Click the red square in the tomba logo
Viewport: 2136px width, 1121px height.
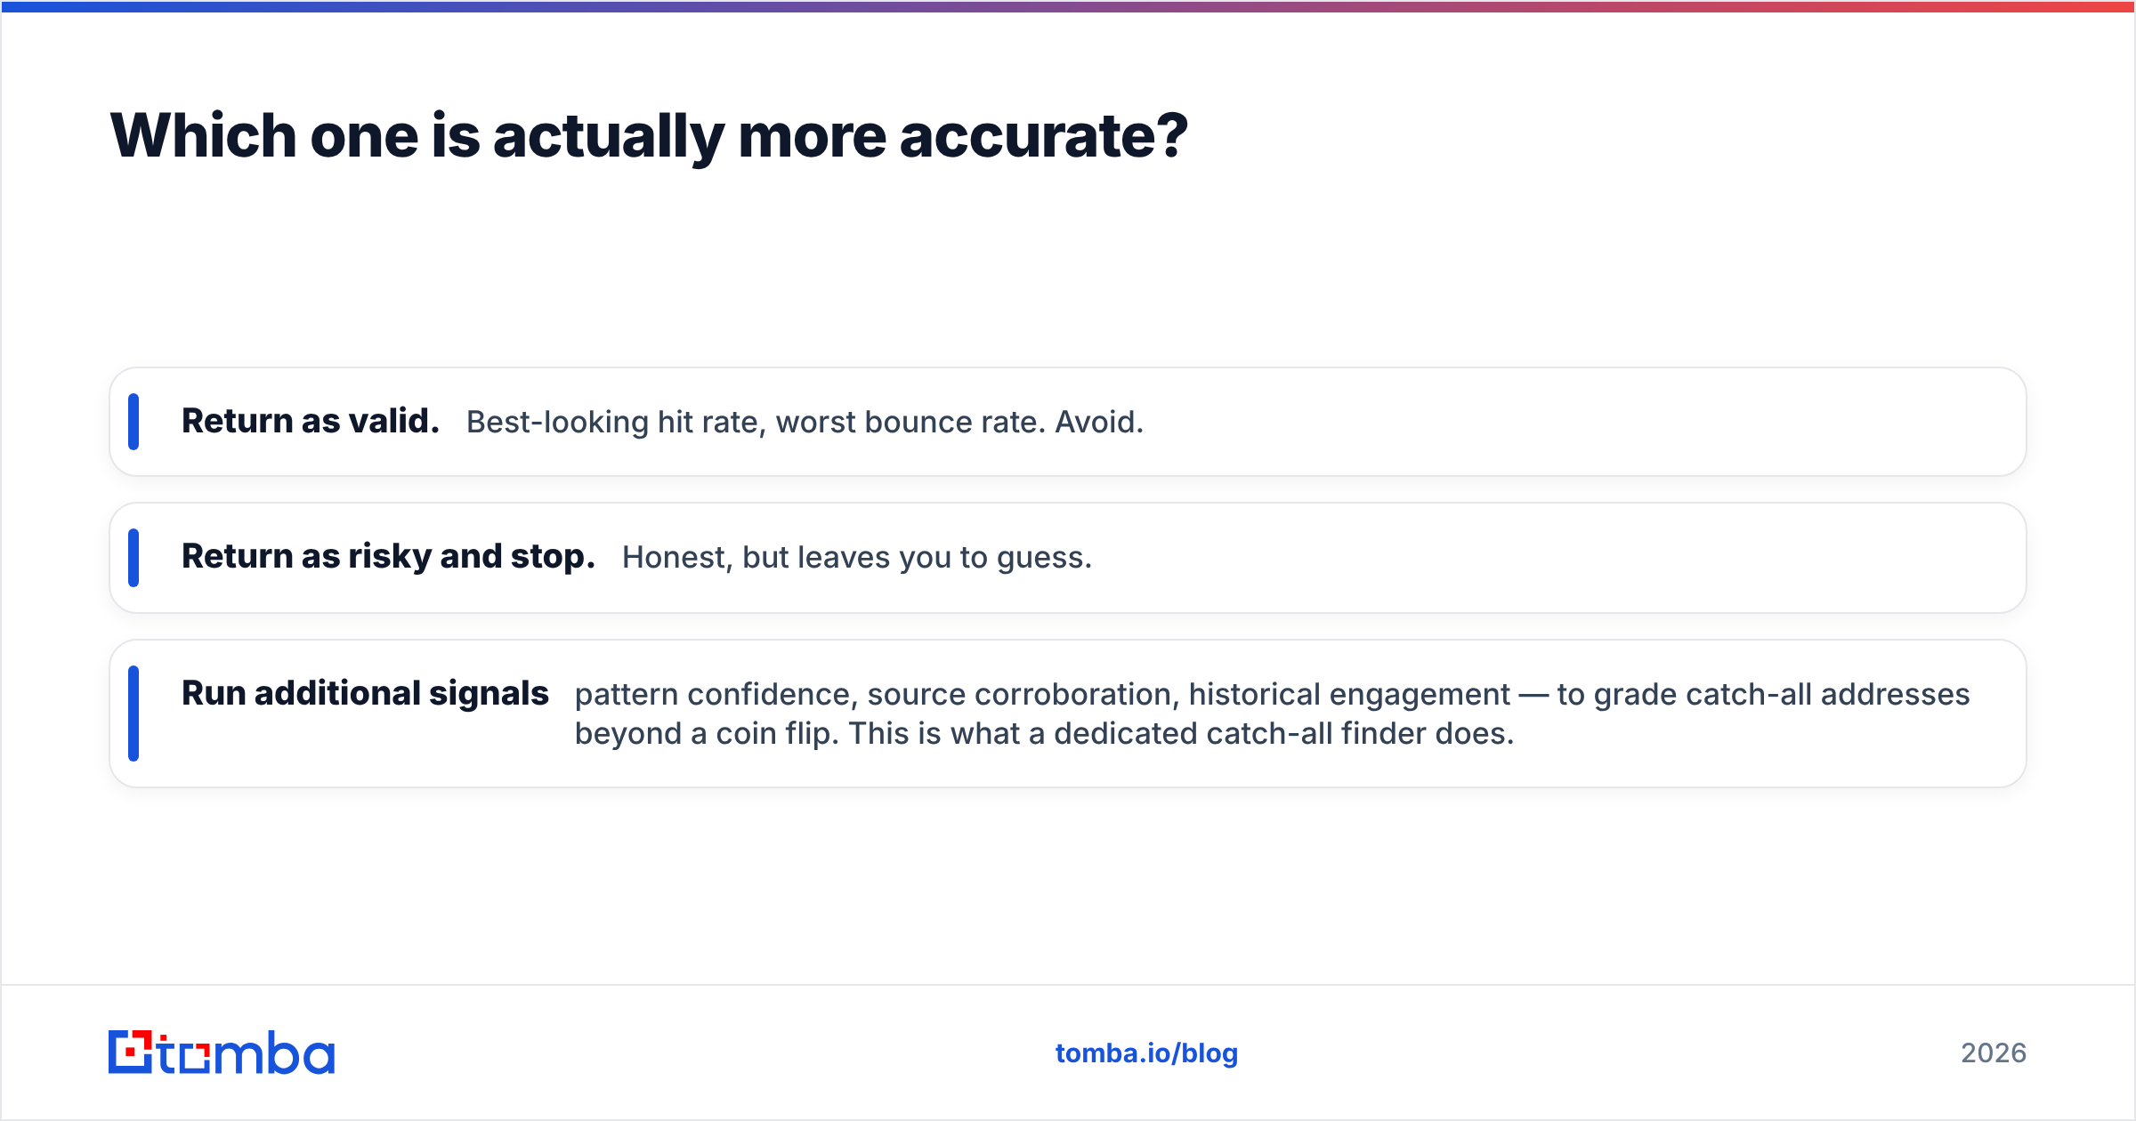[x=131, y=1052]
